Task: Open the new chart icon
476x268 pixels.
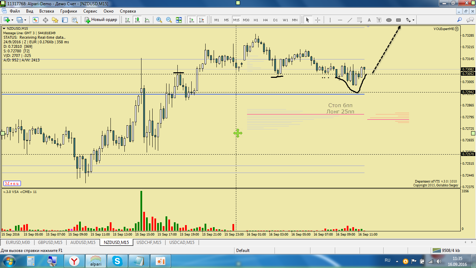Action: (7, 20)
